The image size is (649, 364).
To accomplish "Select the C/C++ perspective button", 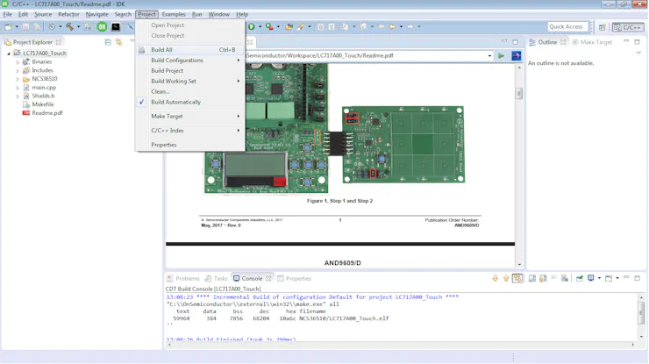I will pos(628,27).
